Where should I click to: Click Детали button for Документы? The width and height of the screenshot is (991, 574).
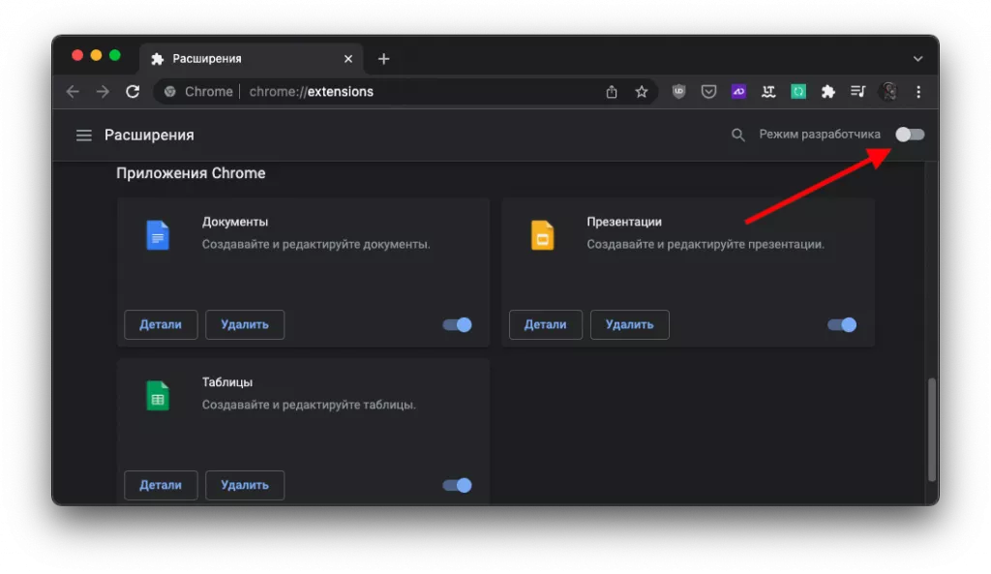point(161,325)
